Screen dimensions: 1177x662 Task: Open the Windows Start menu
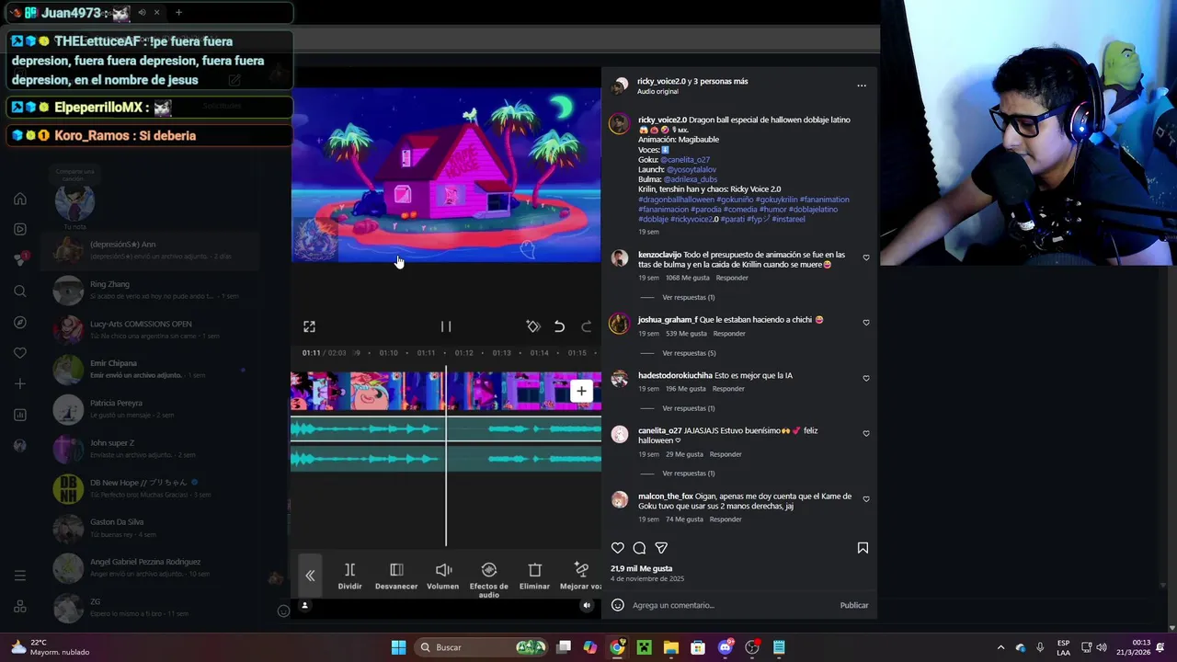click(x=398, y=647)
